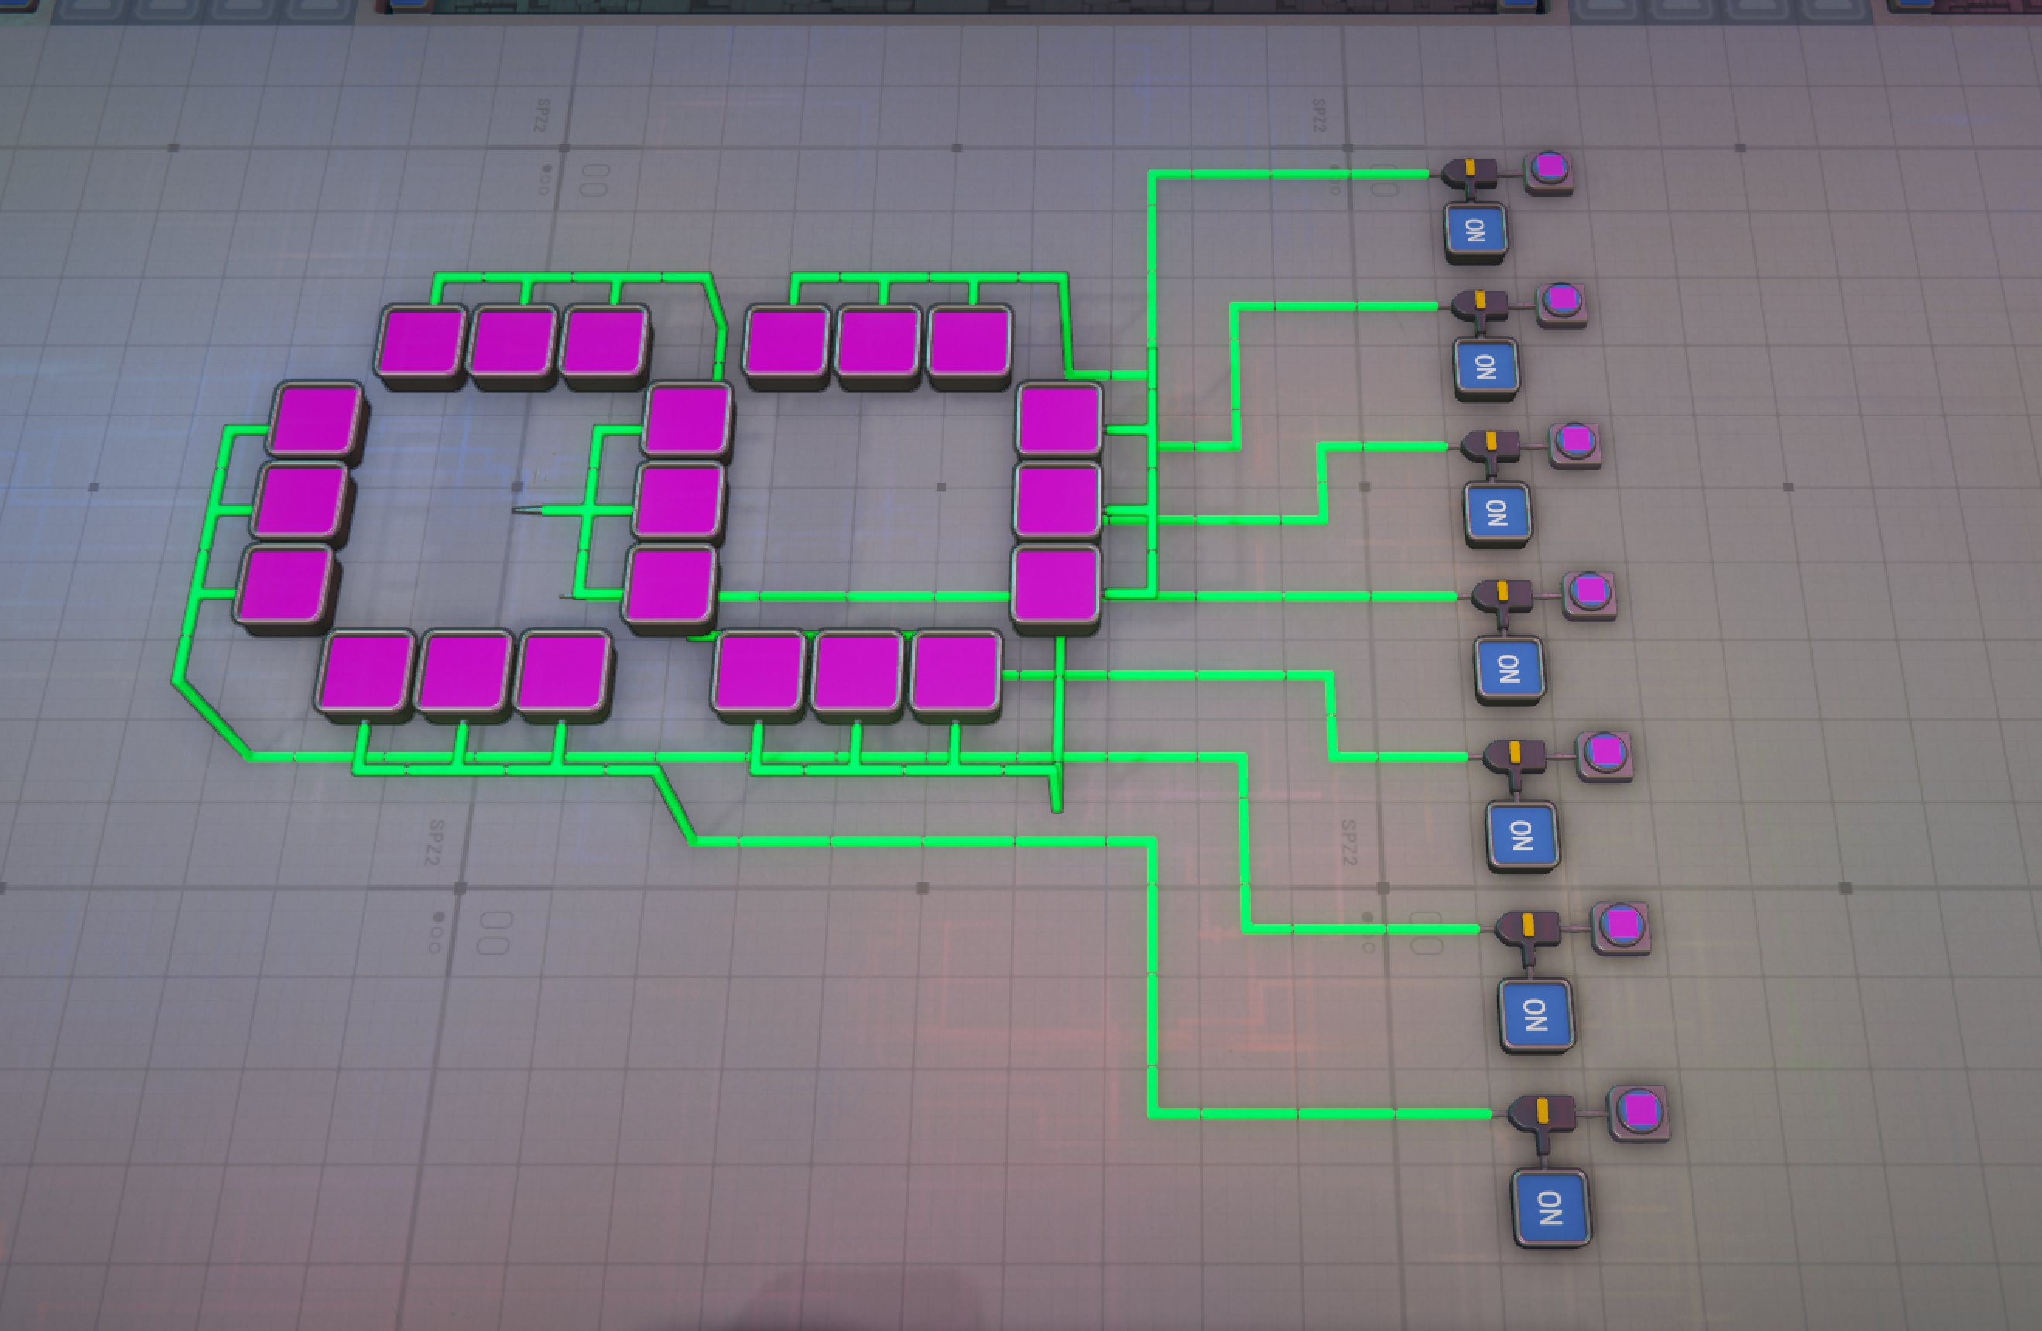Toggle the middle (fourth) ON button
This screenshot has height=1331, width=2042.
(x=1509, y=669)
